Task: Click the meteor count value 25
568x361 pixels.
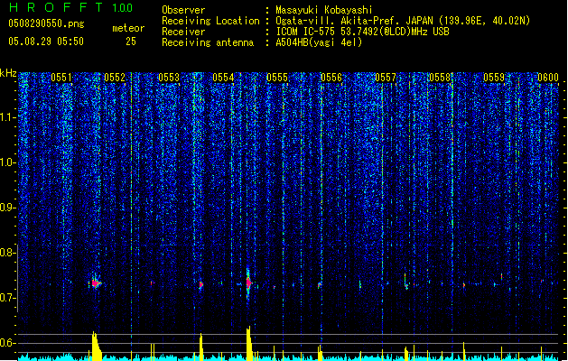Action: (x=131, y=42)
